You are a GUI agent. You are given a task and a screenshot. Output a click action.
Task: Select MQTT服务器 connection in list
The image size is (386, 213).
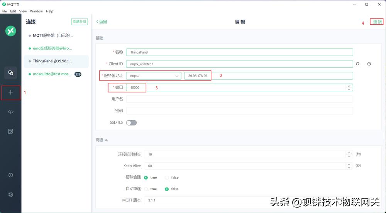pyautogui.click(x=56, y=35)
